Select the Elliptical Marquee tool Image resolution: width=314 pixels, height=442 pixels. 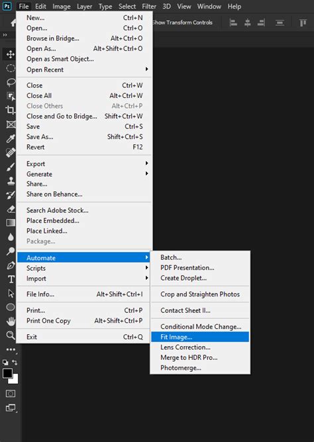coord(11,68)
